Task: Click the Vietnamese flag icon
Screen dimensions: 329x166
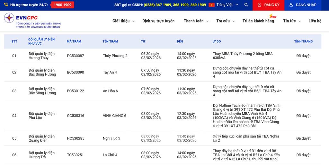Action: 211,5
